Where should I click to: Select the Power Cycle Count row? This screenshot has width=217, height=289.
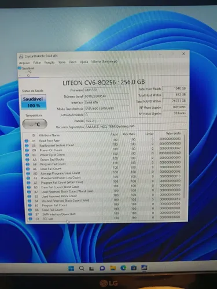[104, 154]
